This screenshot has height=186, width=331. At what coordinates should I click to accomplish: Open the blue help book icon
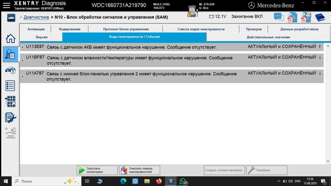point(320,17)
